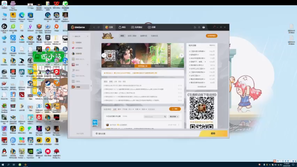
Task: Switch to the 玩家社区 game page tab
Action: coord(154,36)
